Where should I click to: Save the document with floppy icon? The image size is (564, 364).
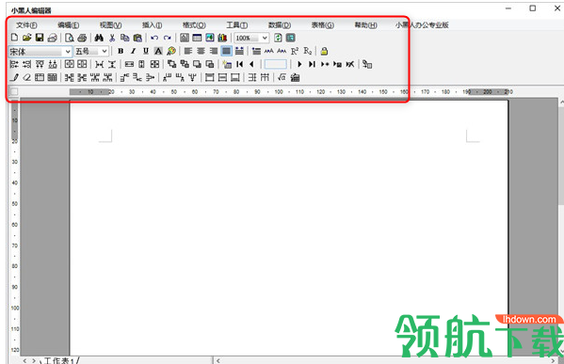[40, 38]
